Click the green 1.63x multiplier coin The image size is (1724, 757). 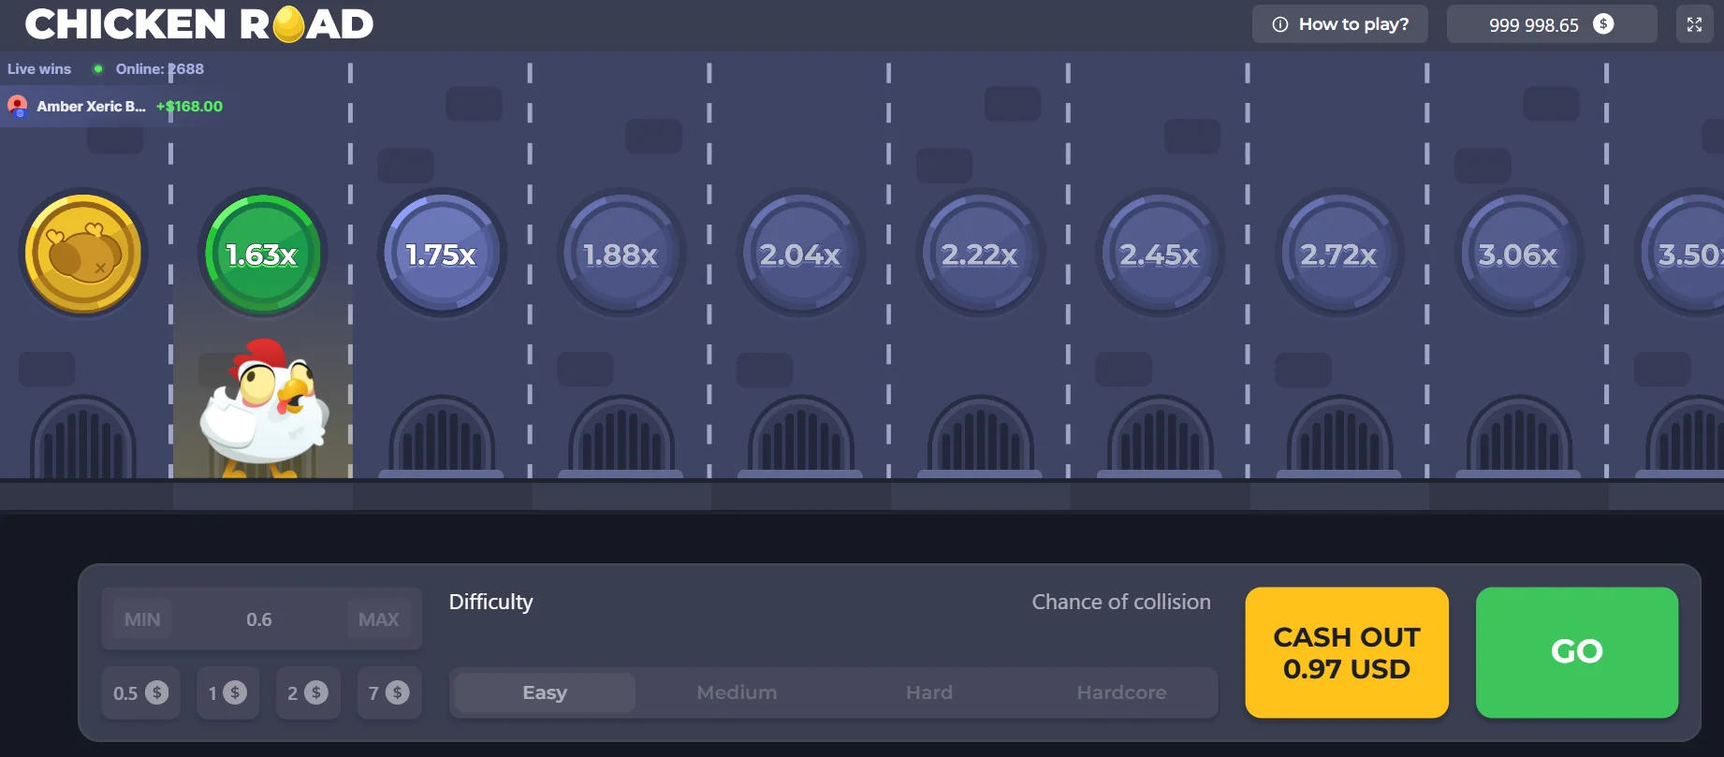click(x=263, y=253)
